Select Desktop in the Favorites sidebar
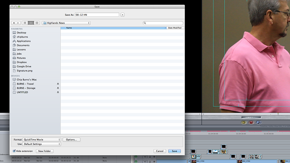This screenshot has height=163, width=290. pos(22,33)
